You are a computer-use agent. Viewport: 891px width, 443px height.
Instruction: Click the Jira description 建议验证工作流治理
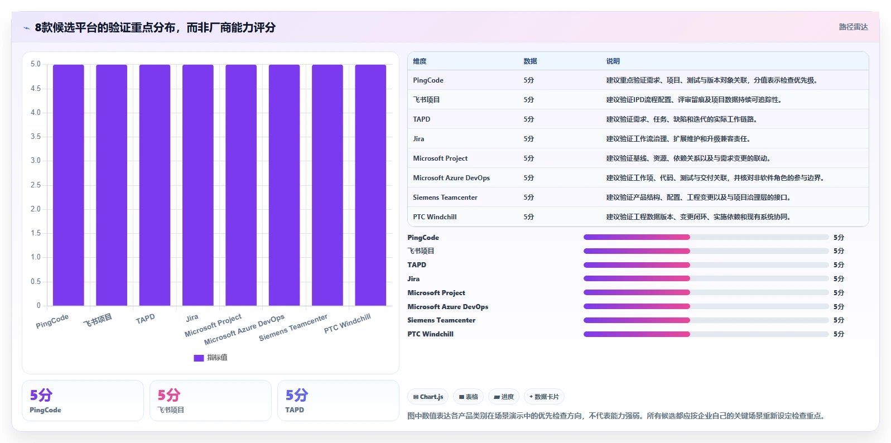[678, 139]
